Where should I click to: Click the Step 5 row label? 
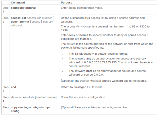(6, 109)
